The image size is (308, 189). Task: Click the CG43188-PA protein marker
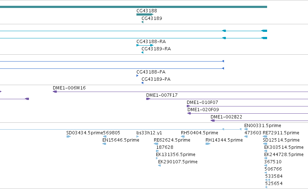pyautogui.click(x=137, y=76)
